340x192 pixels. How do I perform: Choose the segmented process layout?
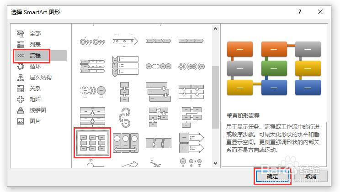(93, 117)
